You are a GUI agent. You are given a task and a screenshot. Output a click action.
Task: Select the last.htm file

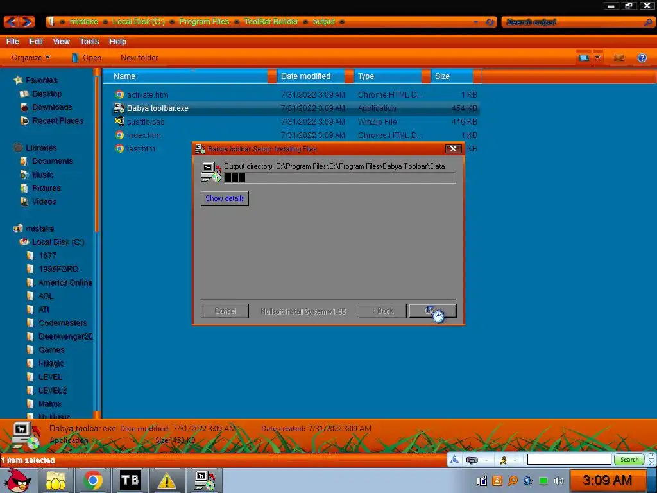point(141,148)
